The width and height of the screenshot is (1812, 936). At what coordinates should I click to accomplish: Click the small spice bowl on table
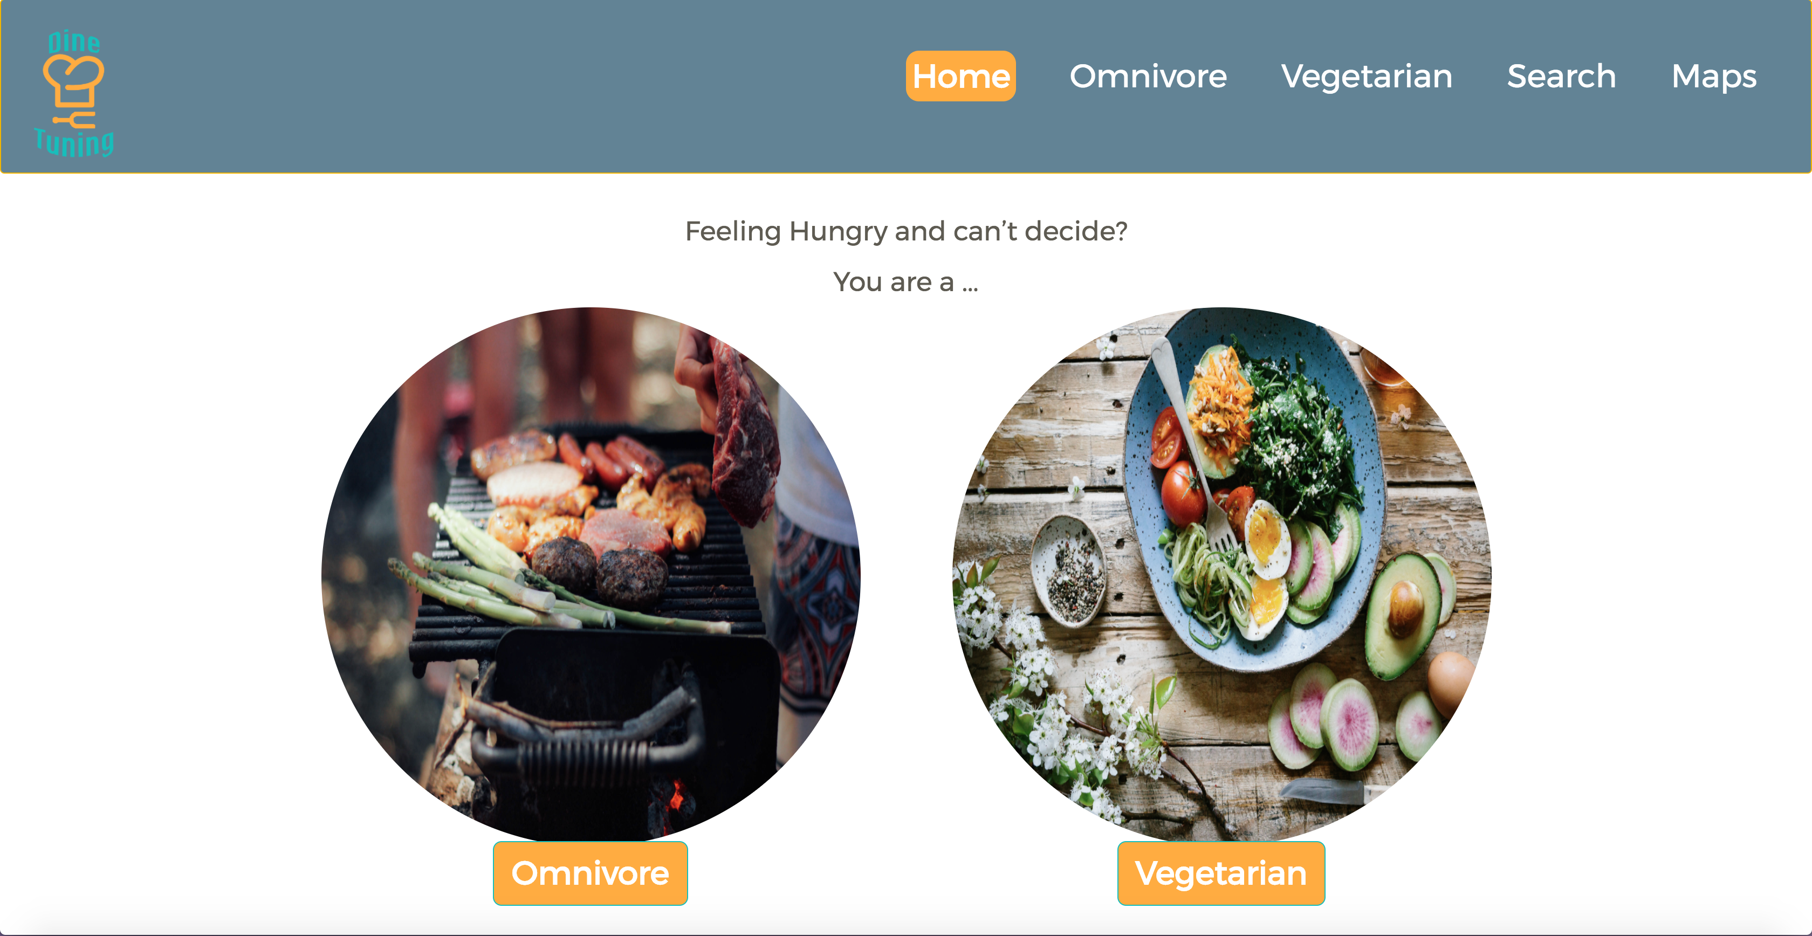tap(1068, 570)
